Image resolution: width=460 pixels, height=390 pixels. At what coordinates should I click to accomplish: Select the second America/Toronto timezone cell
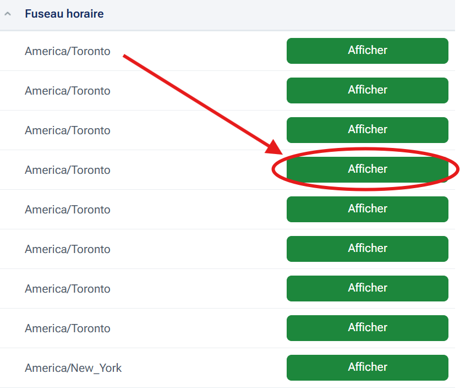coord(68,91)
